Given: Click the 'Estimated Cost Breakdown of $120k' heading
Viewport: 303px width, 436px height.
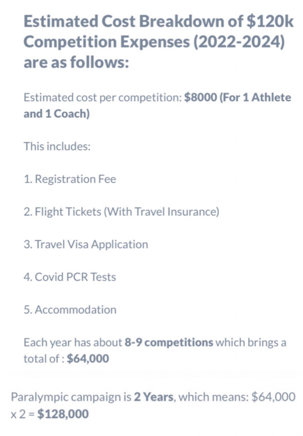Looking at the screenshot, I should [158, 21].
